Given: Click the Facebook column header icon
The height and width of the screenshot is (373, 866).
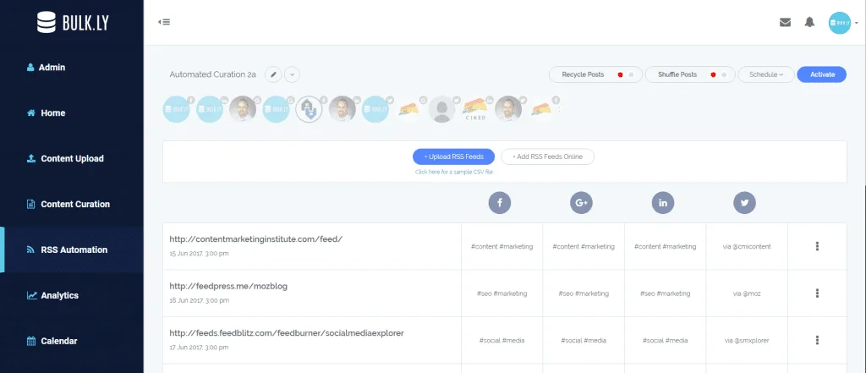Looking at the screenshot, I should 501,203.
